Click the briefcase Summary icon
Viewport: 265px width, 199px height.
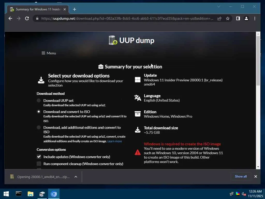point(101,67)
